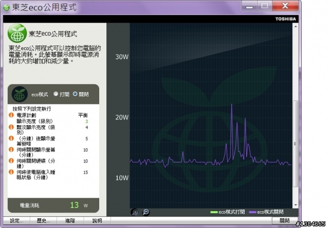Click the vertical scrollbar thumb
The image size is (329, 228).
tap(296, 143)
